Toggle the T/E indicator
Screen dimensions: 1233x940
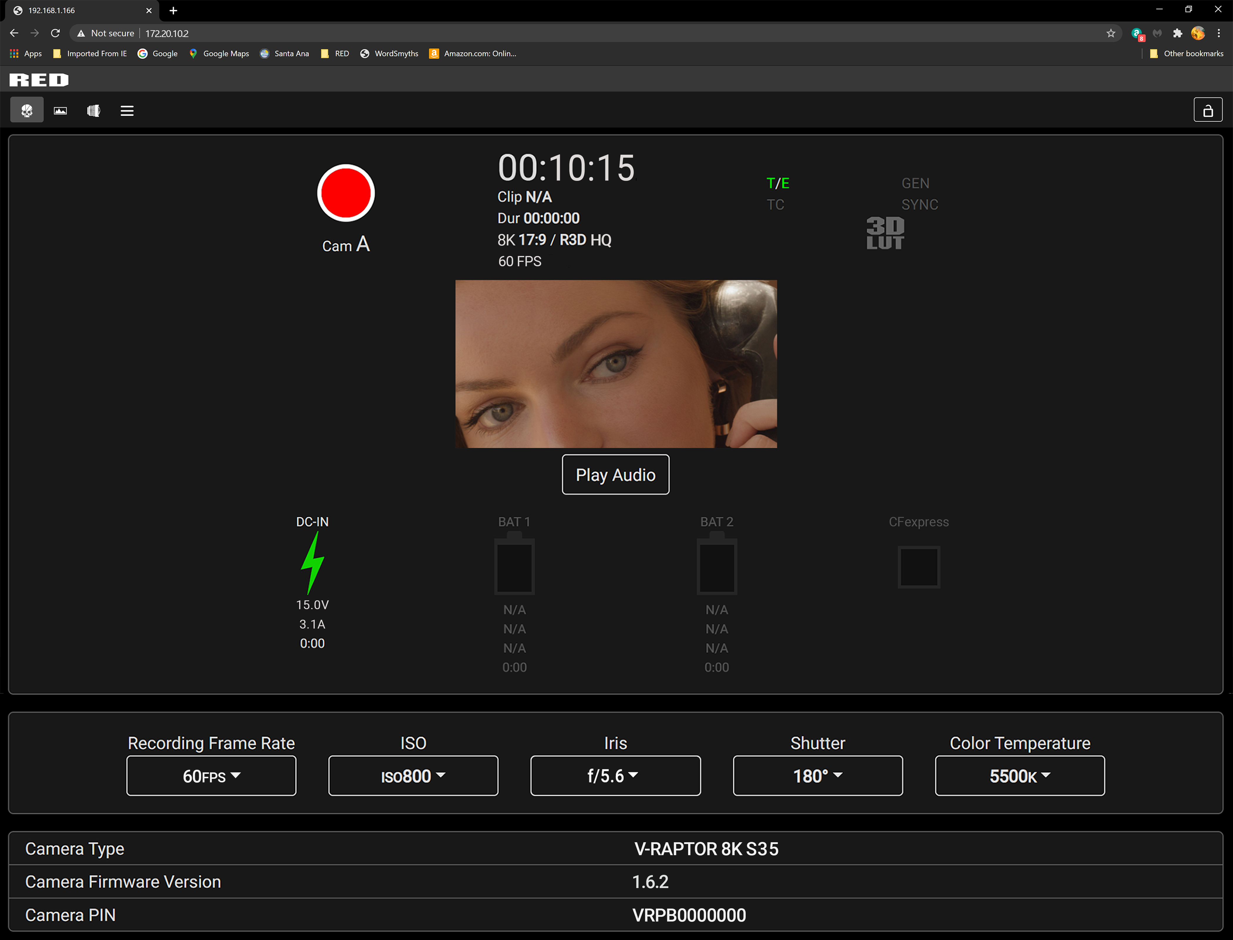(778, 183)
